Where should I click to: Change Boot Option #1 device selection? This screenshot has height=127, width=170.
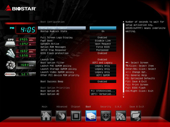103,91
